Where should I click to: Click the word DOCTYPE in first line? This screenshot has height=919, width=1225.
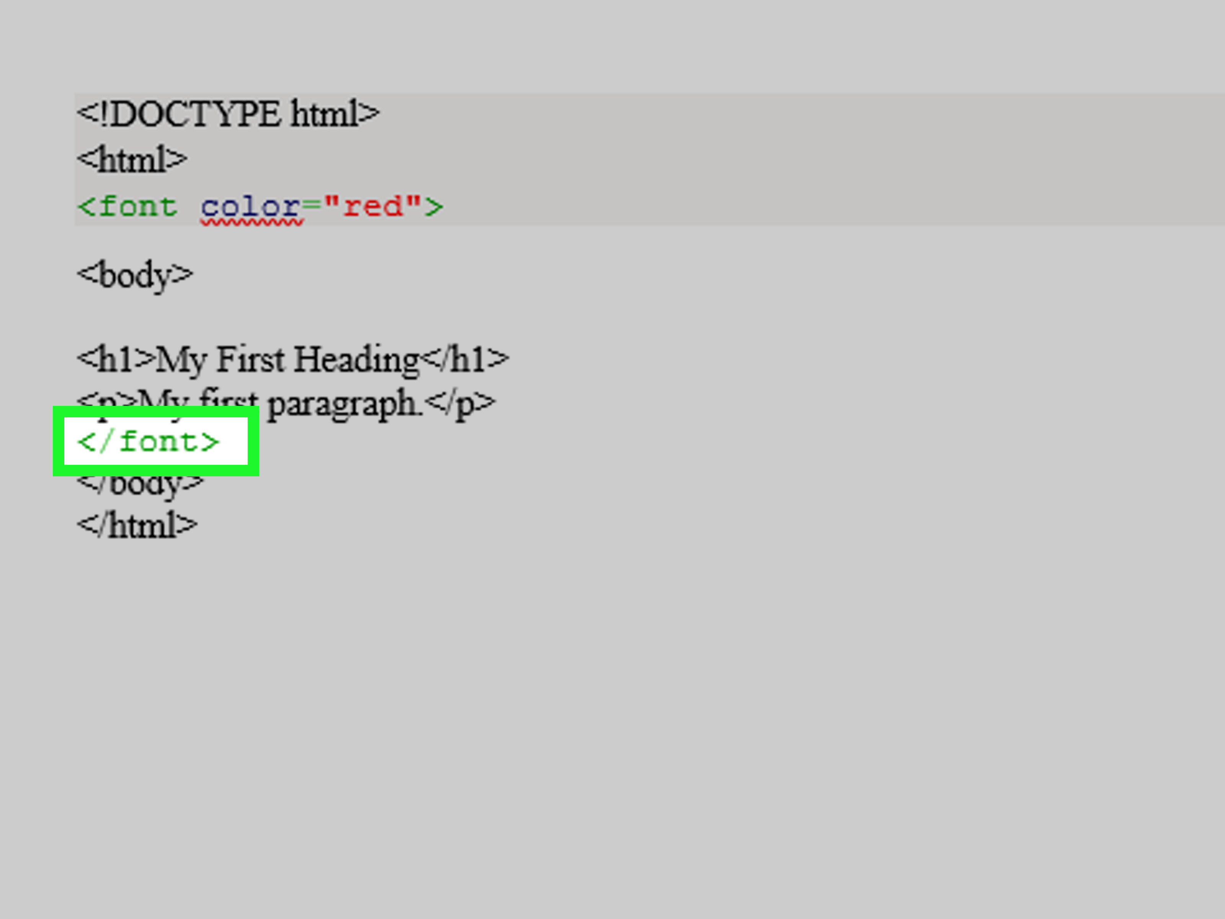coord(196,114)
